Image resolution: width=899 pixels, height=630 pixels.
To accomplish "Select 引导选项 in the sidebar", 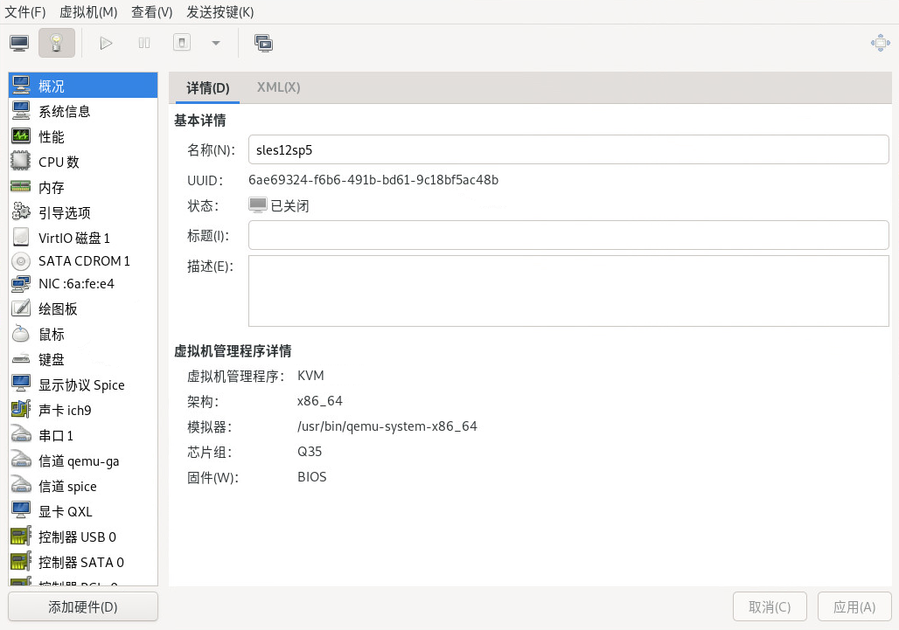I will (64, 213).
